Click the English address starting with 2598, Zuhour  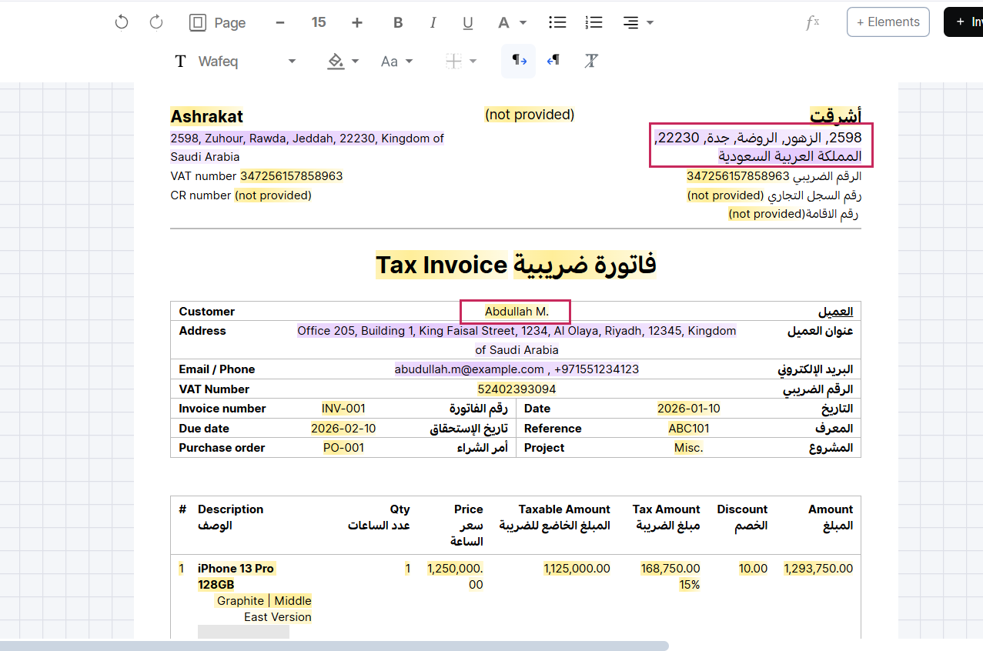307,148
